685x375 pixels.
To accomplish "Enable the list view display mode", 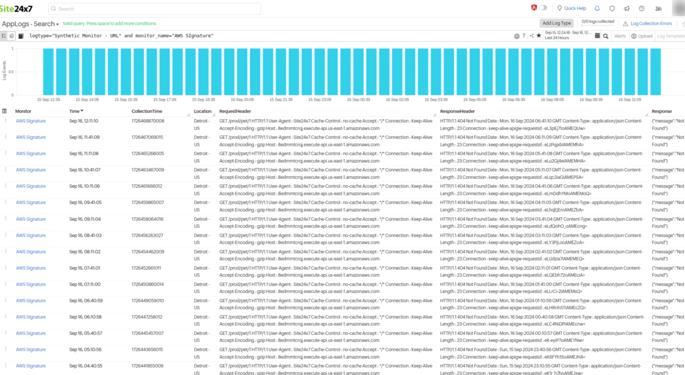I will [x=4, y=36].
